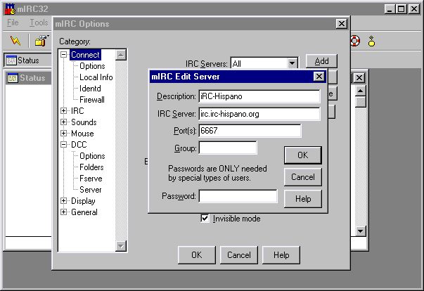Image resolution: width=424 pixels, height=291 pixels.
Task: Click the empty Group input field
Action: pyautogui.click(x=228, y=148)
